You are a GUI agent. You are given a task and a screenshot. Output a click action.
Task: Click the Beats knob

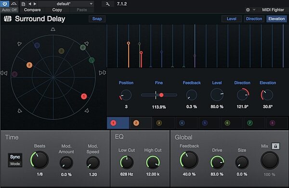coord(39,160)
